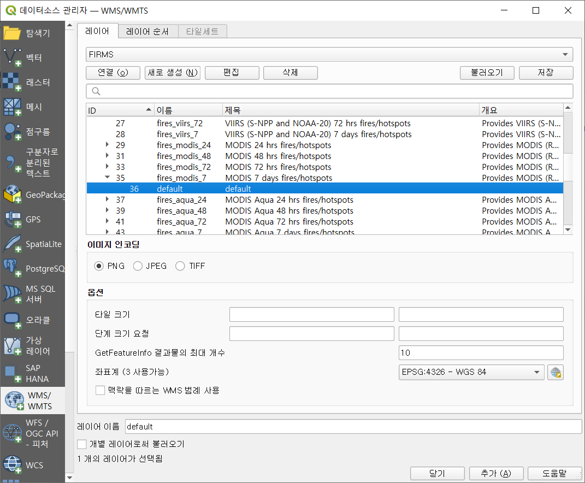585x483 pixels.
Task: Click the Close (닫기) button
Action: click(438, 473)
